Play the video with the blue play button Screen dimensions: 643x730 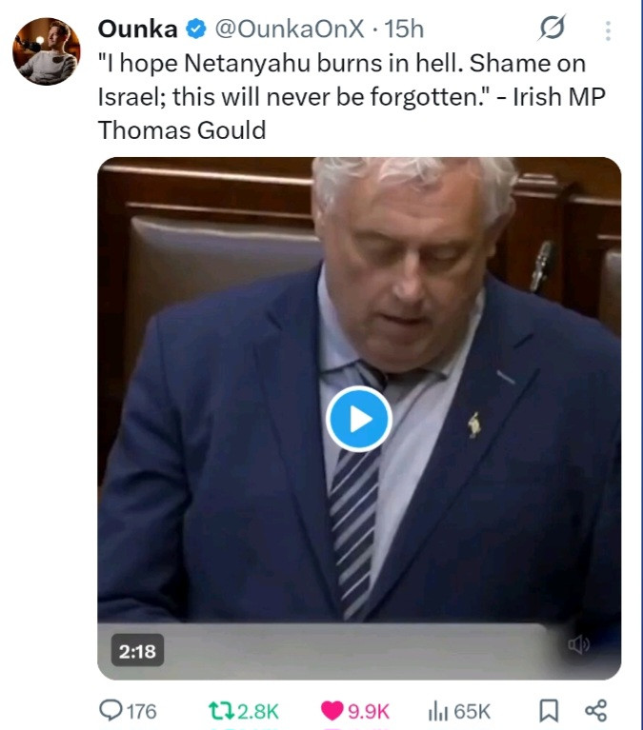tap(358, 419)
